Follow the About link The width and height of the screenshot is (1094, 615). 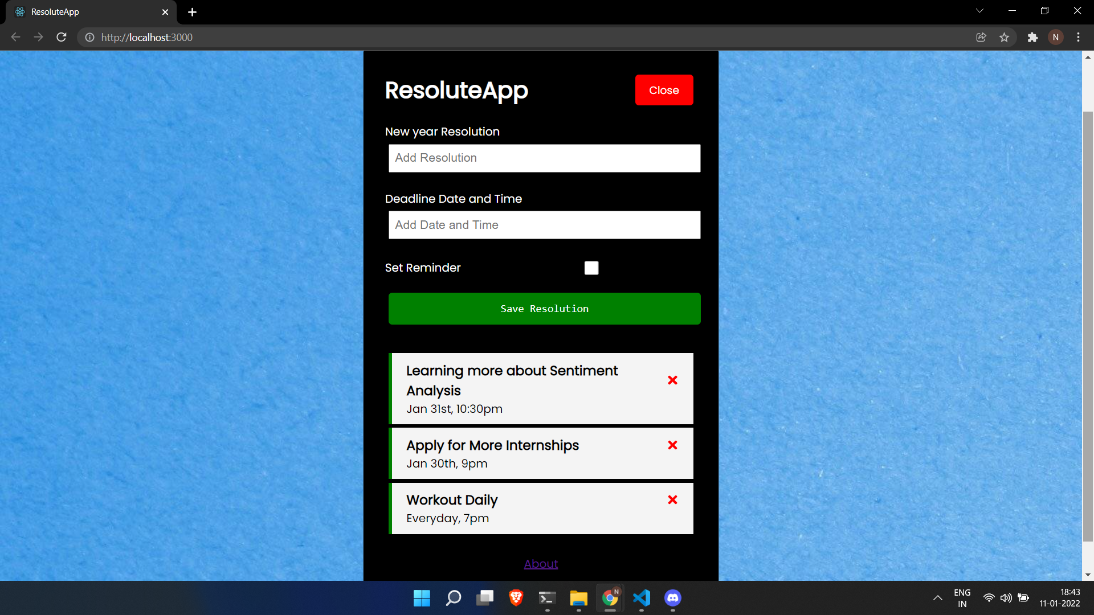pos(541,564)
